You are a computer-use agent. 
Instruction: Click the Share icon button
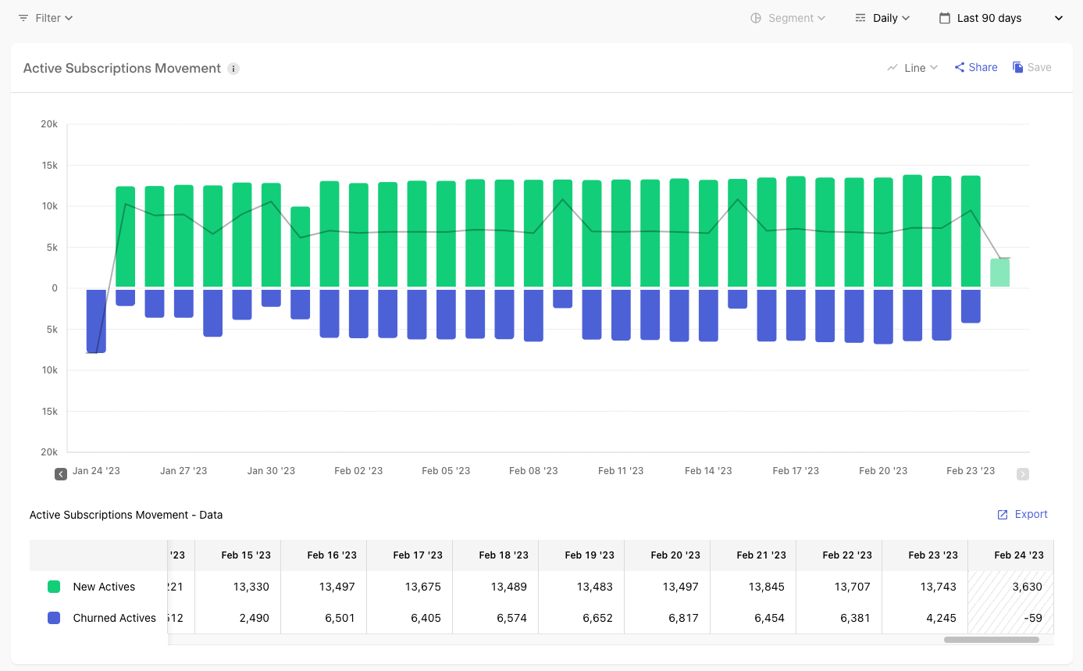(x=960, y=68)
